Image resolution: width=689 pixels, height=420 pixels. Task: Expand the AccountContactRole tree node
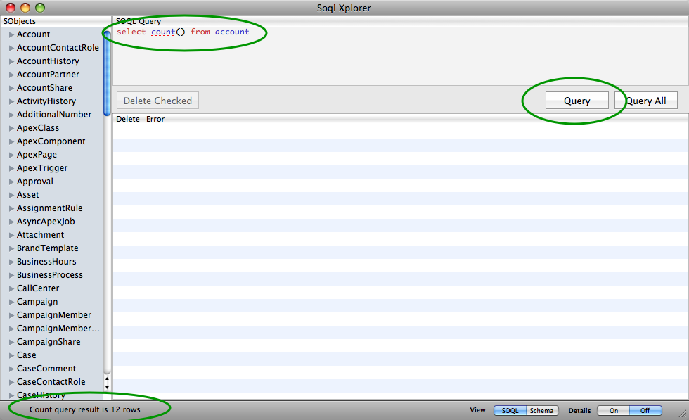[x=12, y=48]
